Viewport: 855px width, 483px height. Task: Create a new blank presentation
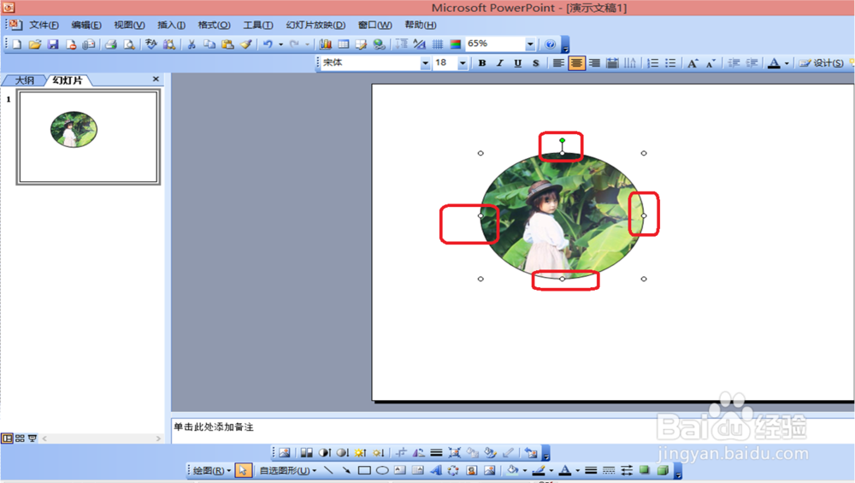point(17,44)
